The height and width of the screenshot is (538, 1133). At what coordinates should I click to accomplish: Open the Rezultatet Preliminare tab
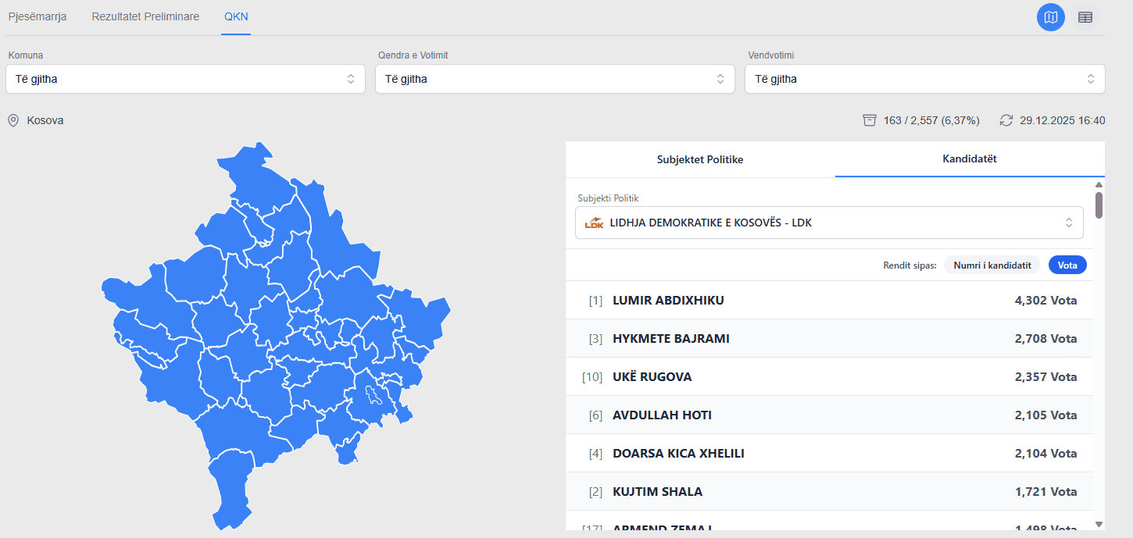point(145,16)
